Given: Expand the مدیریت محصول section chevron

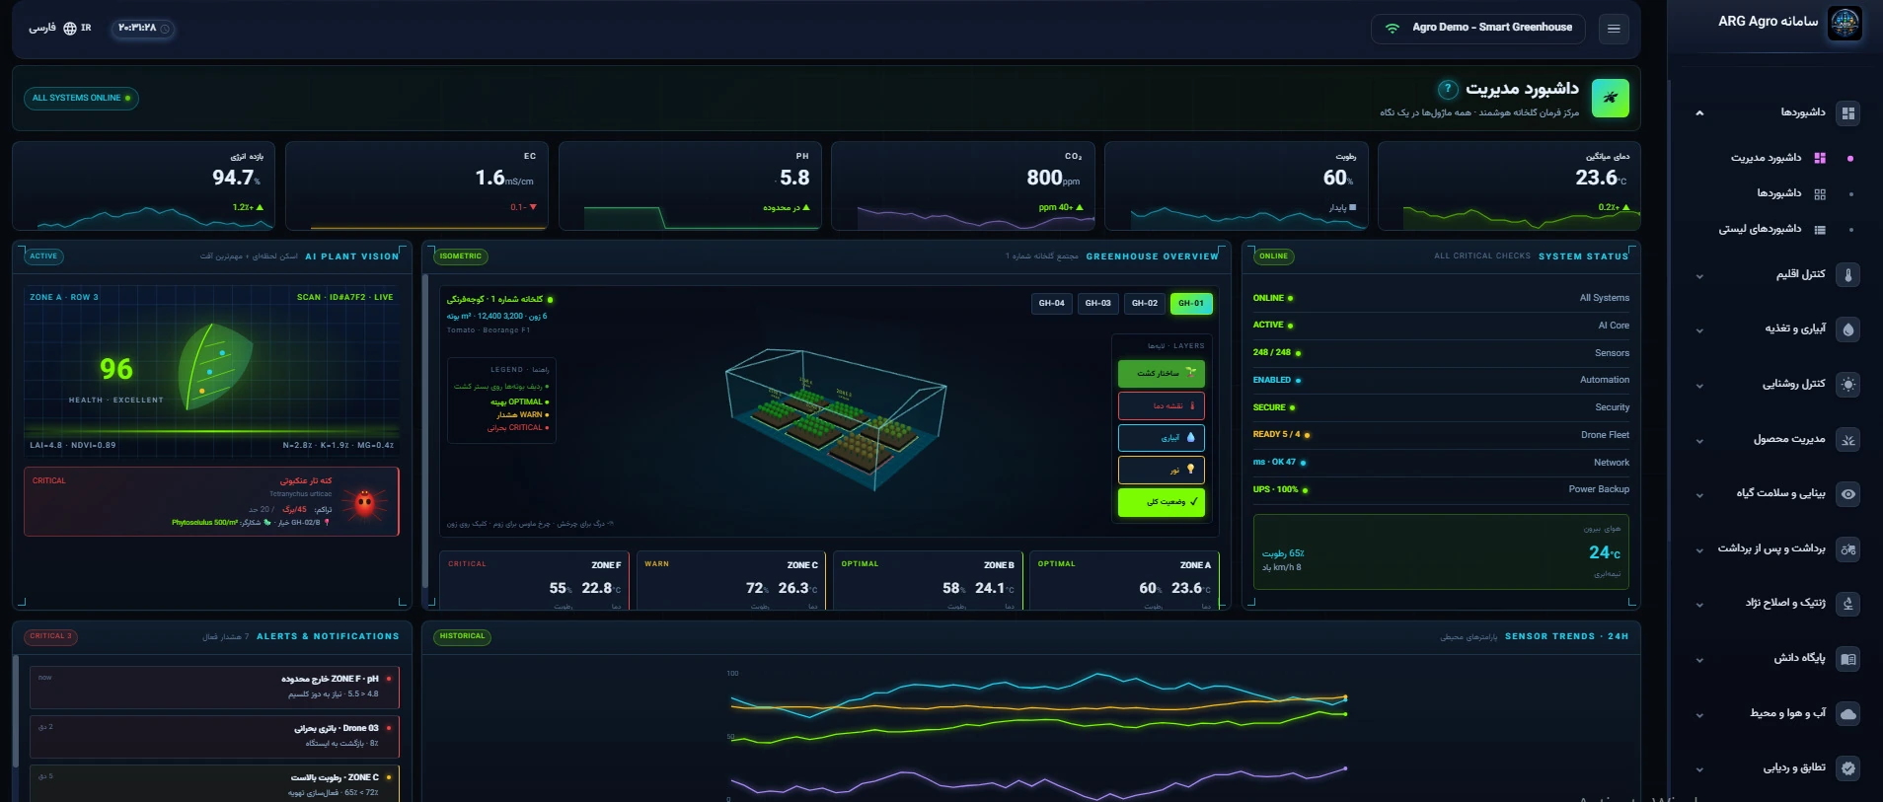Looking at the screenshot, I should [1699, 441].
